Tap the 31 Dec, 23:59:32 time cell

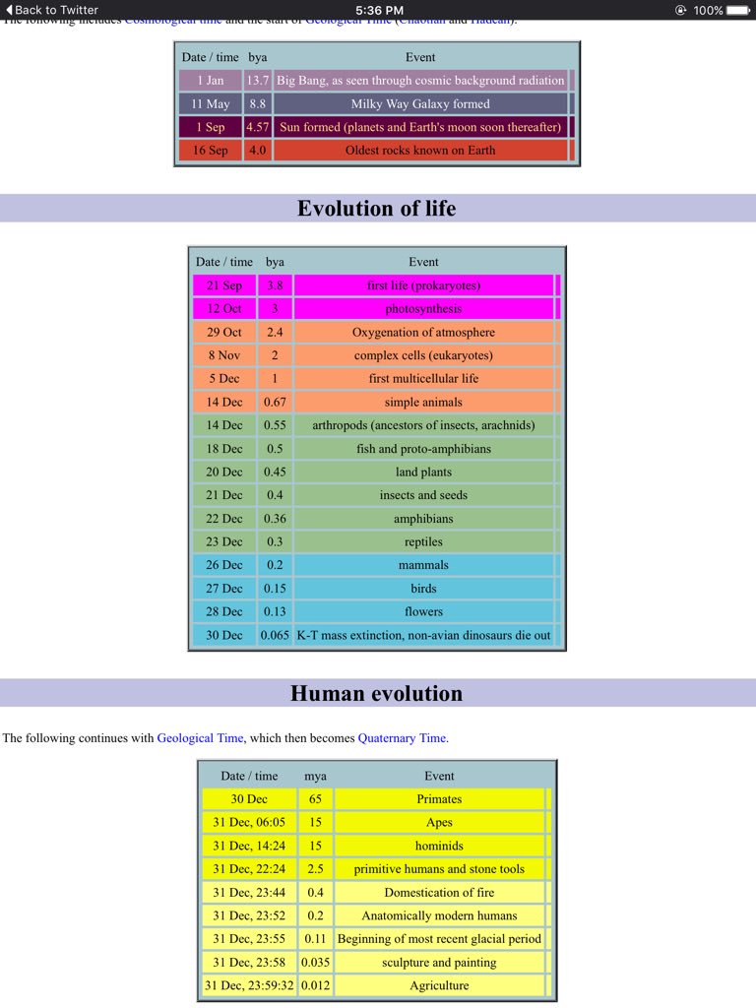click(x=249, y=984)
